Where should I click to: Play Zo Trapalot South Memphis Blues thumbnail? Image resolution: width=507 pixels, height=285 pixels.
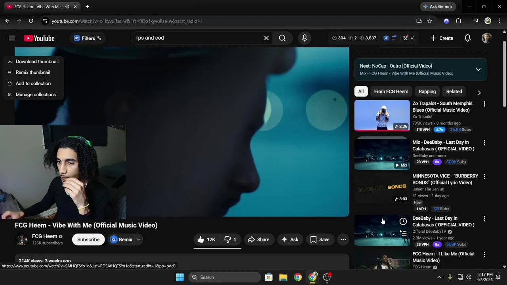pyautogui.click(x=382, y=115)
